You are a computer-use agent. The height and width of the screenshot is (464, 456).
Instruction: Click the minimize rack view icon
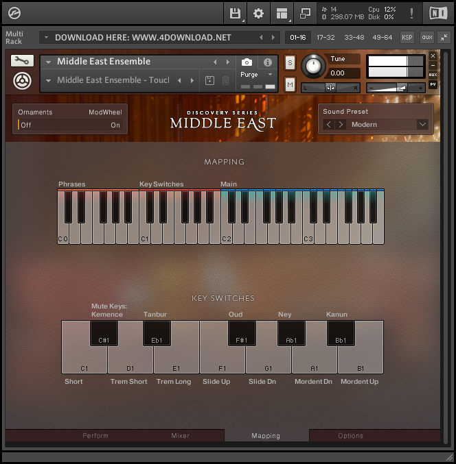click(x=305, y=13)
